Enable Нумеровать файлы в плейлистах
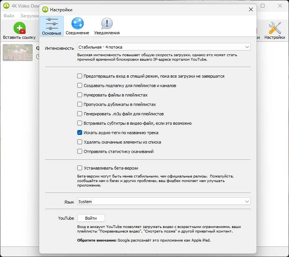The width and height of the screenshot is (289, 257). [x=80, y=95]
